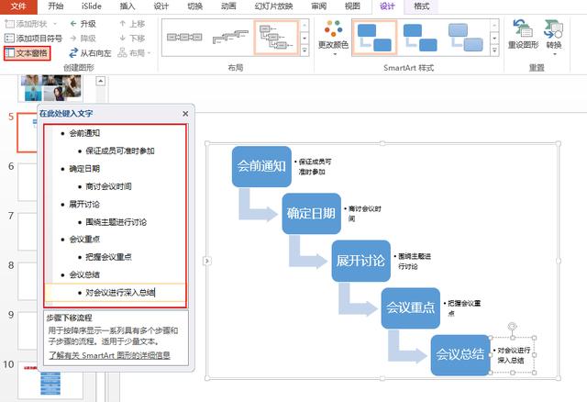The width and height of the screenshot is (587, 402).
Task: Switch to the 开始 tab
Action: pyautogui.click(x=56, y=6)
